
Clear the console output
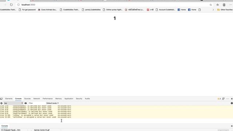[x=1, y=103]
